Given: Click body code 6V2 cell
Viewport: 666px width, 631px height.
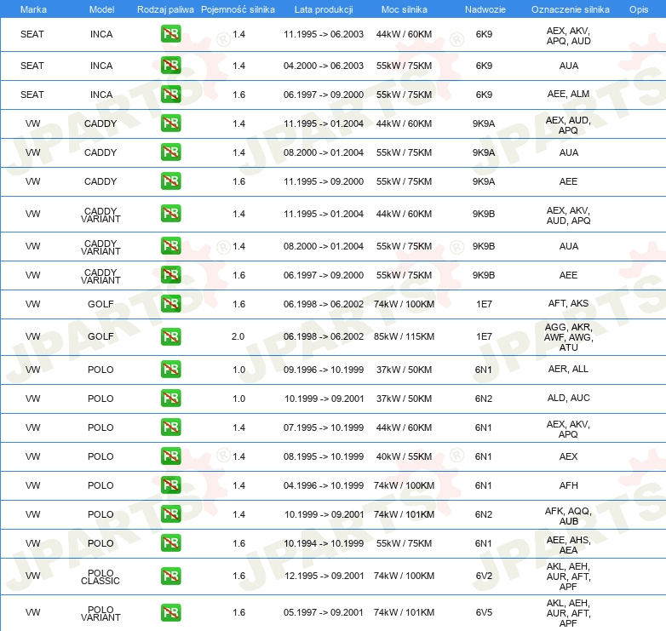Looking at the screenshot, I should [484, 576].
